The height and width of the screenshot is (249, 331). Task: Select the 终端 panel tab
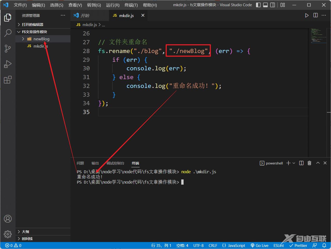coord(135,163)
